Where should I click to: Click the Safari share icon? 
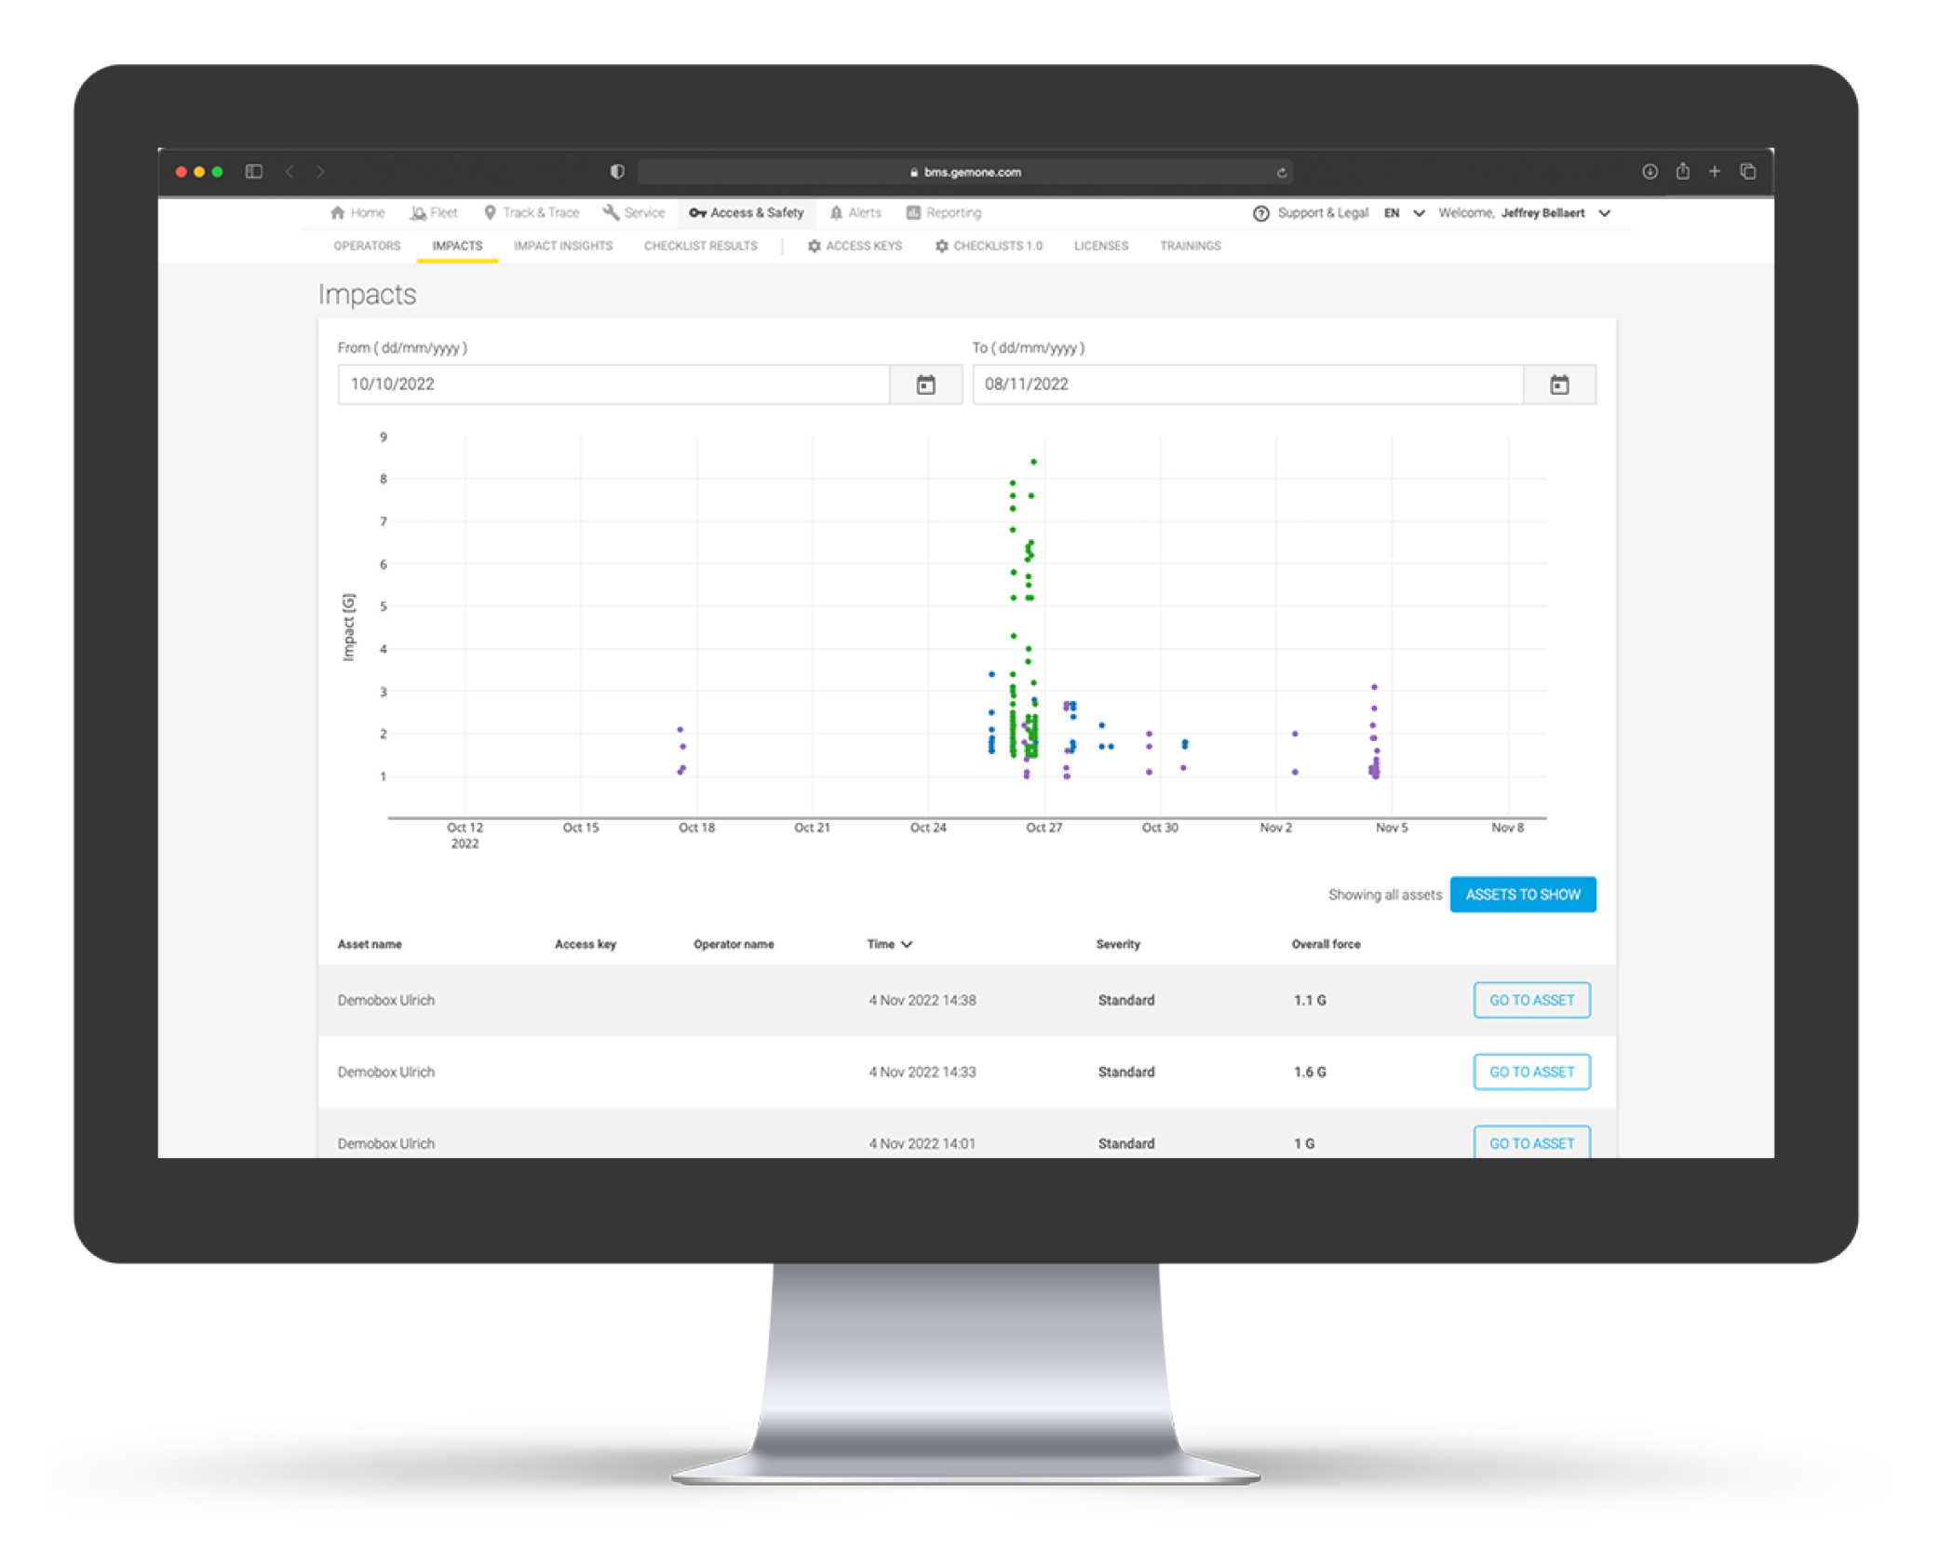coord(1682,171)
